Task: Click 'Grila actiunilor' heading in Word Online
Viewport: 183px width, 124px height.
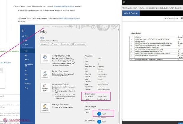Action: coord(136,33)
